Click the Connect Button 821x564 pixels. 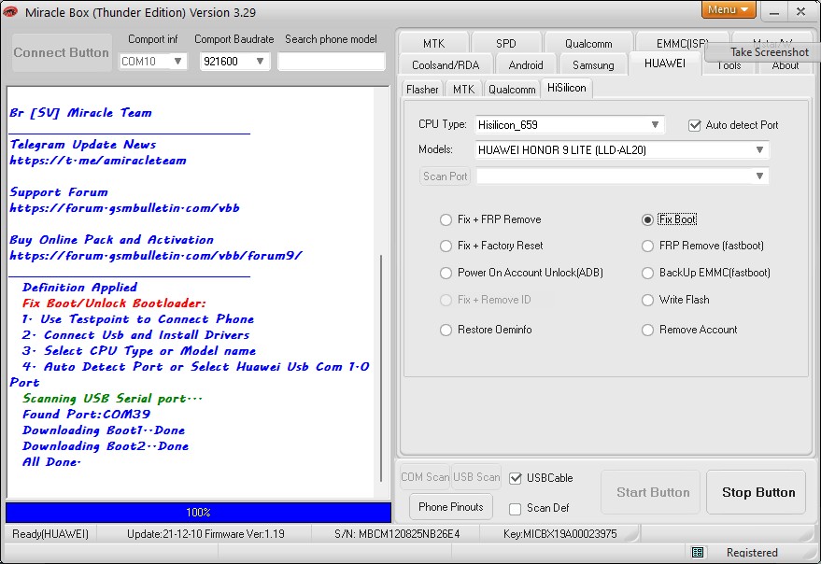tap(62, 52)
